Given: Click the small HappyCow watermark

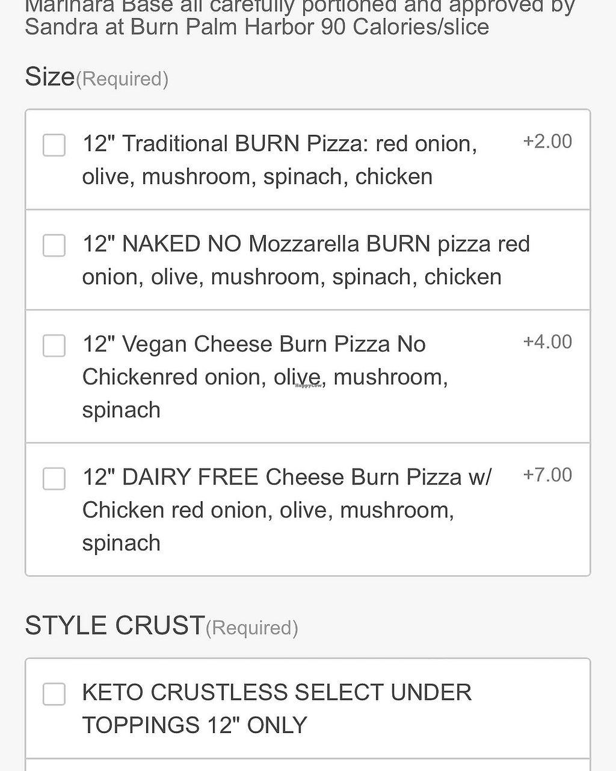Looking at the screenshot, I should click(308, 385).
